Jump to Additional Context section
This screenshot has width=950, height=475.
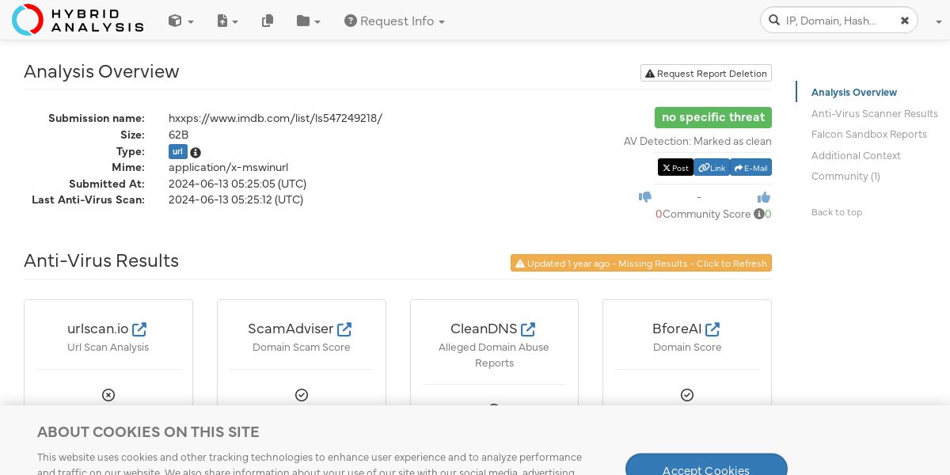pos(856,155)
